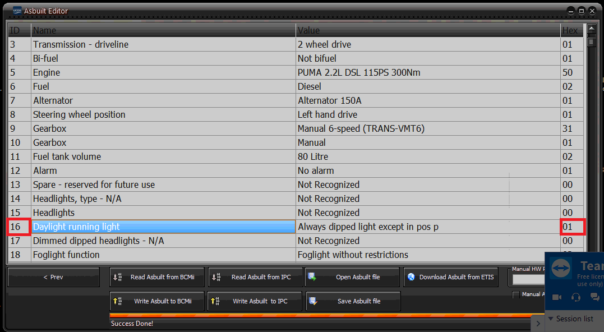Click the Write Asbuilt to IPC icon
Image resolution: width=604 pixels, height=332 pixels.
215,301
